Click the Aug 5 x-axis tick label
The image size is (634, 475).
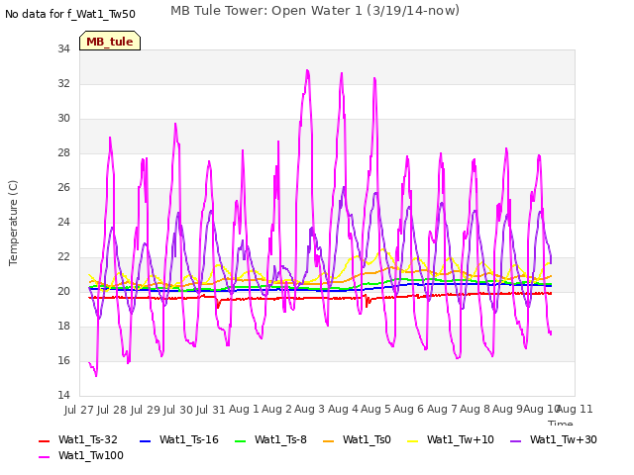(375, 409)
